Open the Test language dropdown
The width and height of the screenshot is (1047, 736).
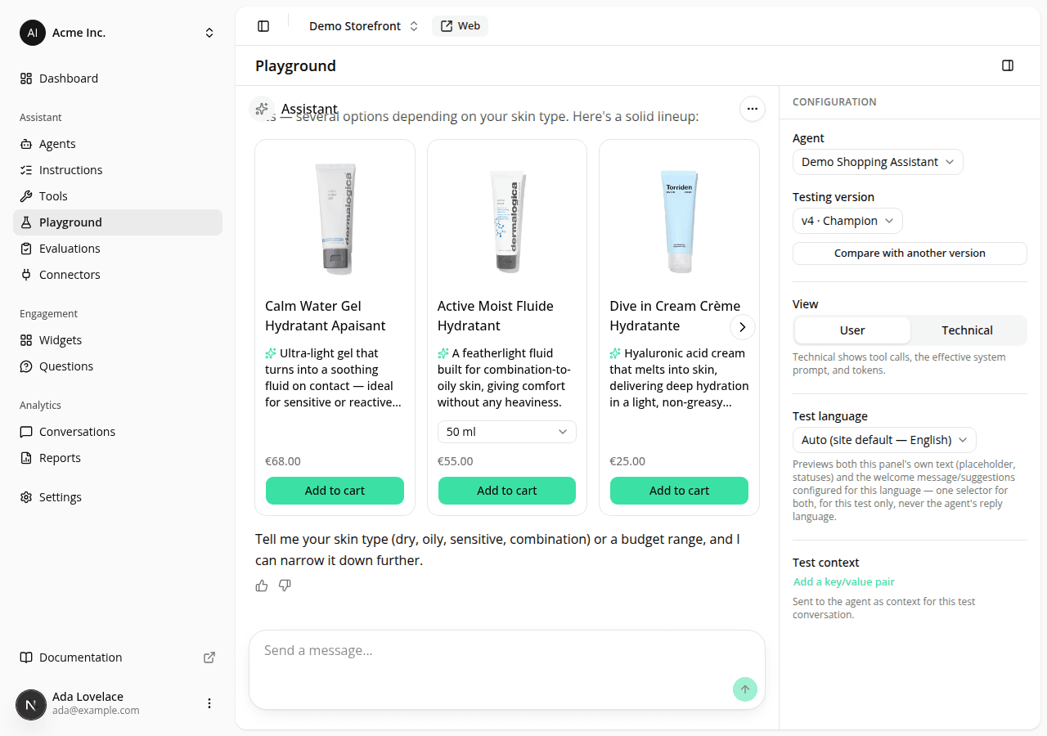click(x=884, y=440)
